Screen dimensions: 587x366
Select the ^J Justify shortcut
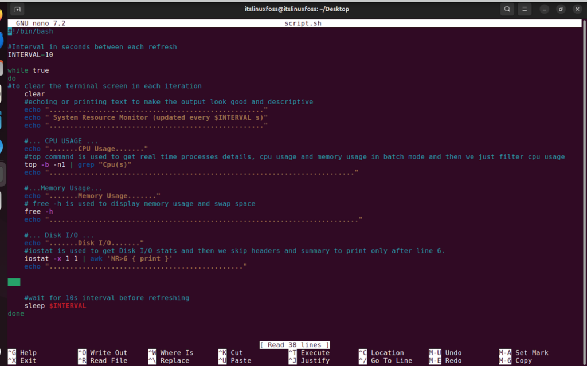pyautogui.click(x=309, y=360)
